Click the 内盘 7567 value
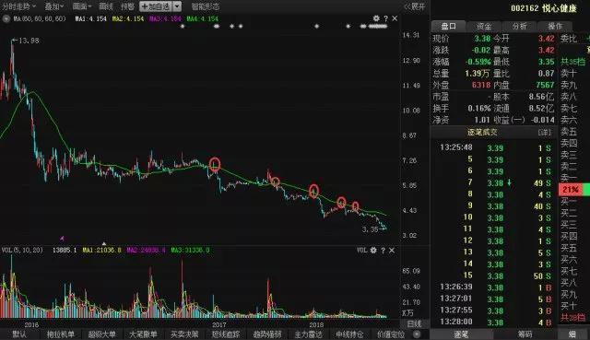This screenshot has height=340, width=590. click(x=545, y=85)
